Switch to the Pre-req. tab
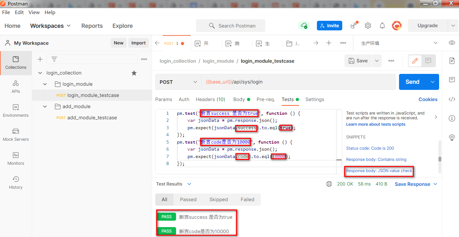This screenshot has height=237, width=459. coord(266,99)
